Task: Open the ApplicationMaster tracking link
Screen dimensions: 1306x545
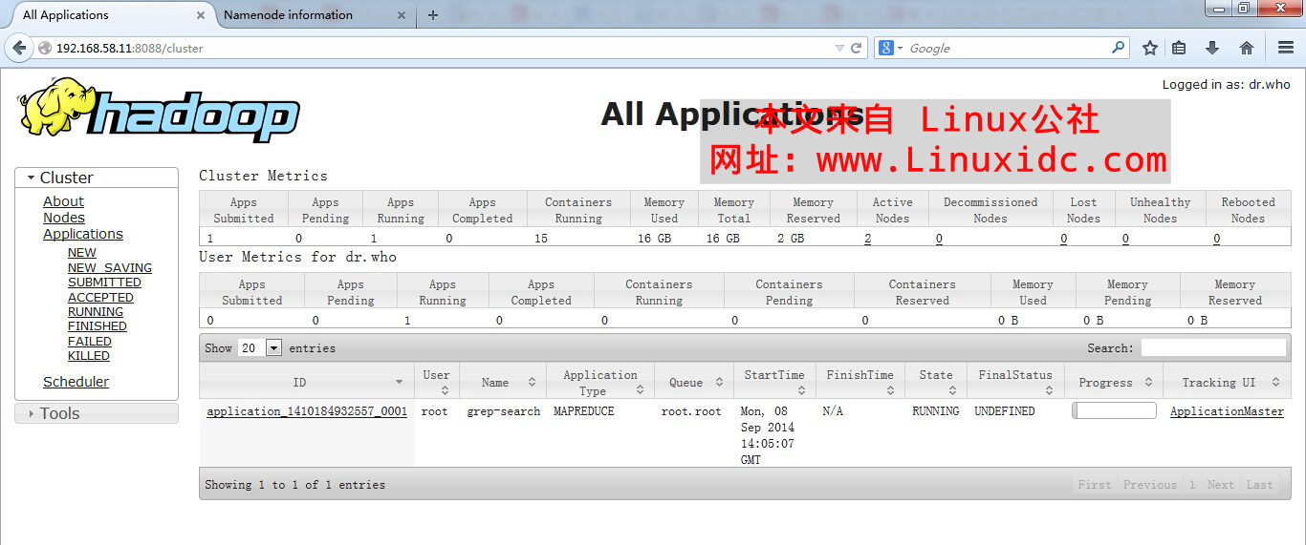Action: click(1227, 411)
